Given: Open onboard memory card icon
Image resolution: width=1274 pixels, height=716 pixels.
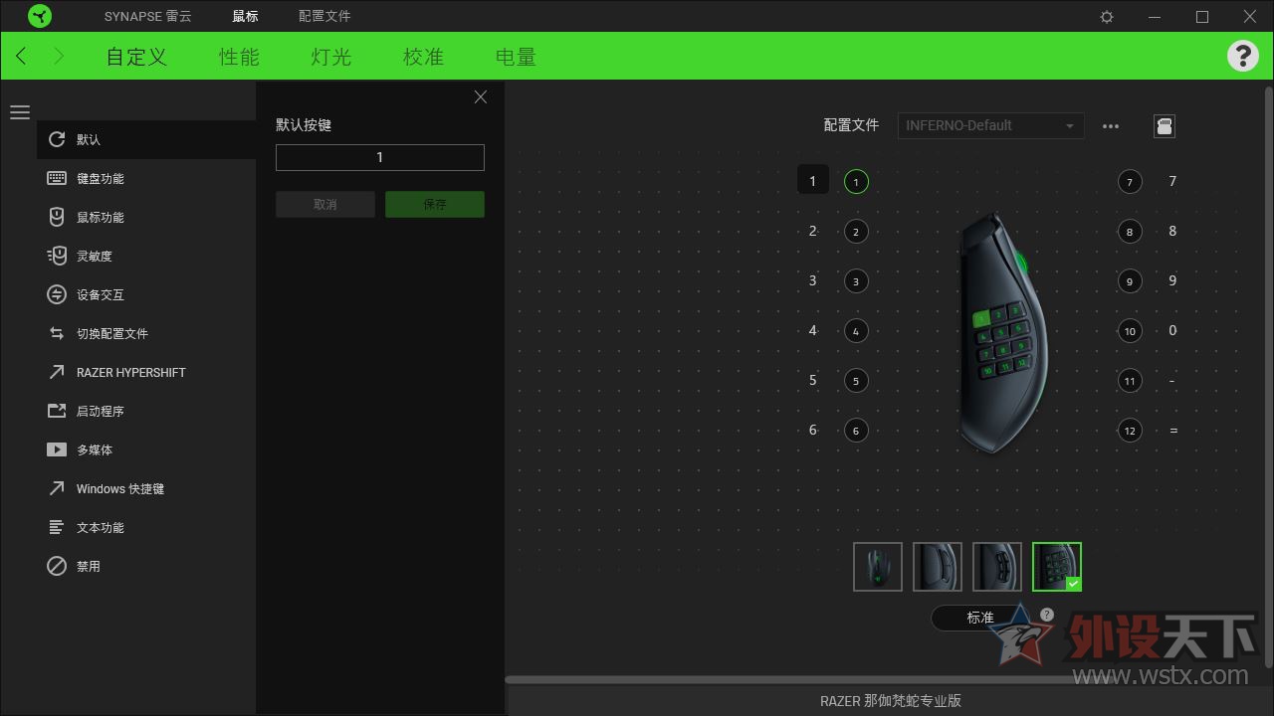Looking at the screenshot, I should (x=1165, y=126).
